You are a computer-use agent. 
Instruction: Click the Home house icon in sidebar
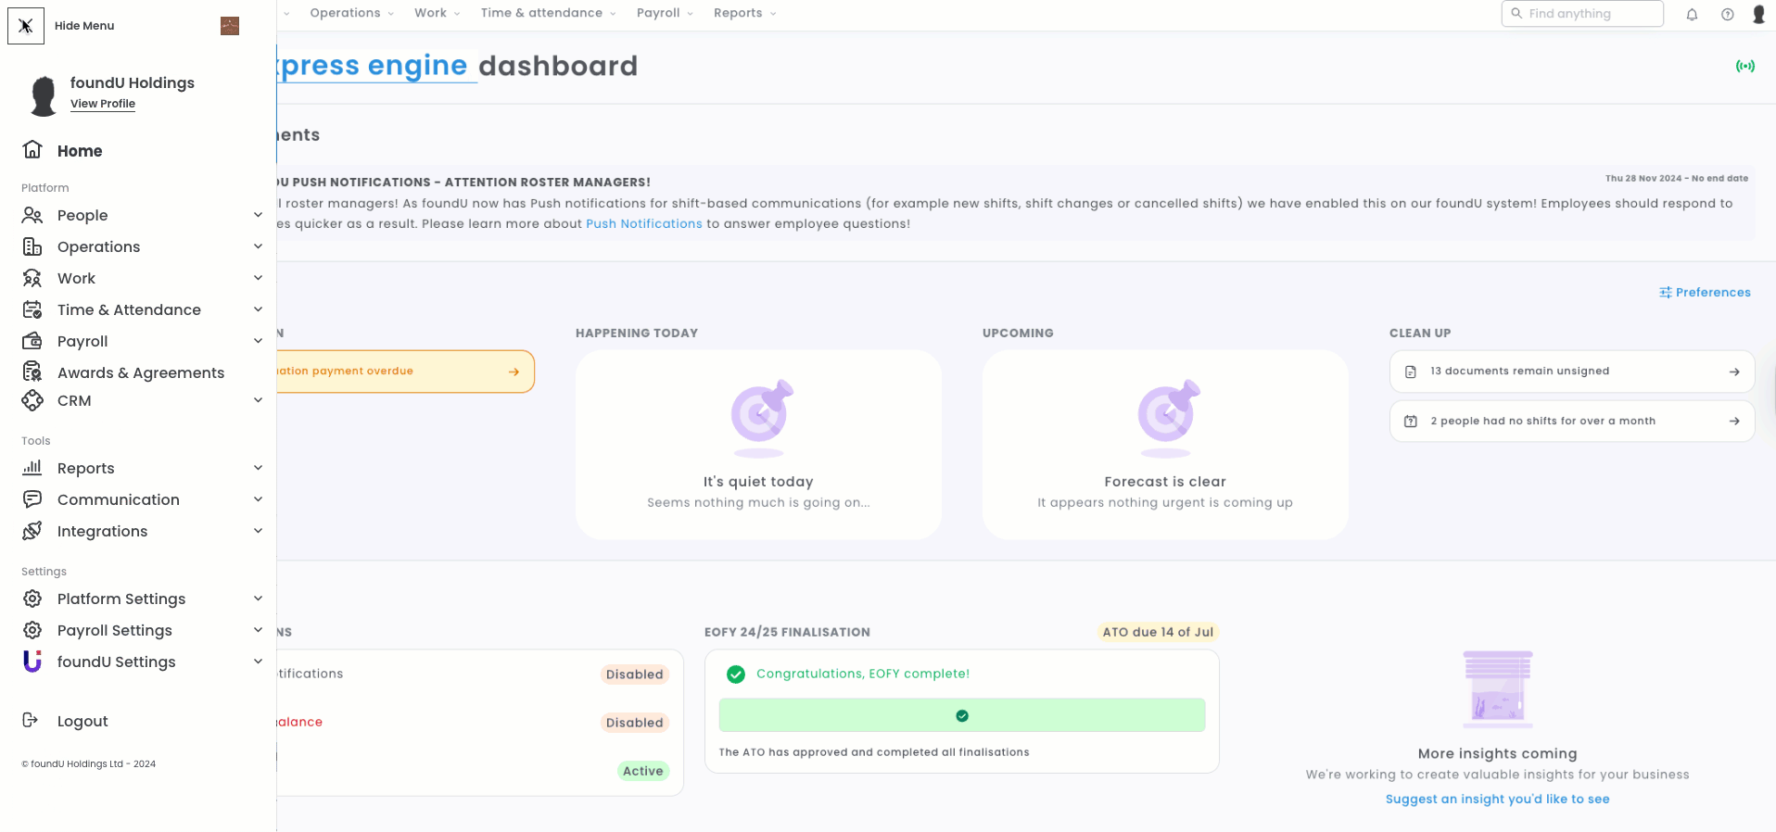tap(32, 150)
